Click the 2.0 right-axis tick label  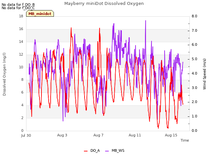click(194, 102)
